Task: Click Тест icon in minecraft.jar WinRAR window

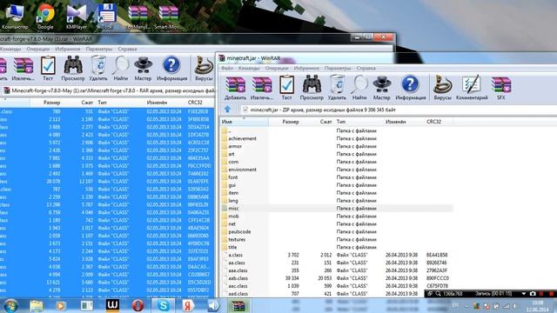Action: coord(286,88)
